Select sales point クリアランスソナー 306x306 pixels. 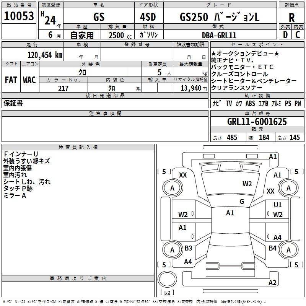(236, 88)
